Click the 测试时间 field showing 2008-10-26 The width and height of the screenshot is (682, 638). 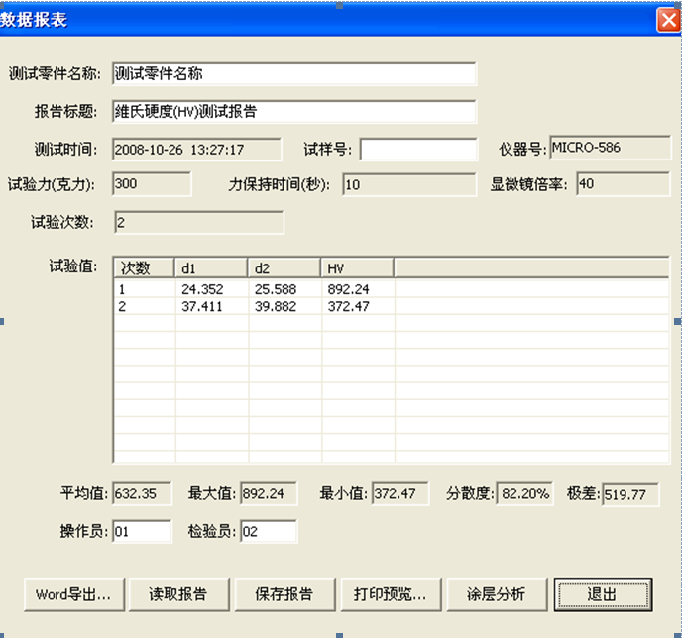click(196, 150)
